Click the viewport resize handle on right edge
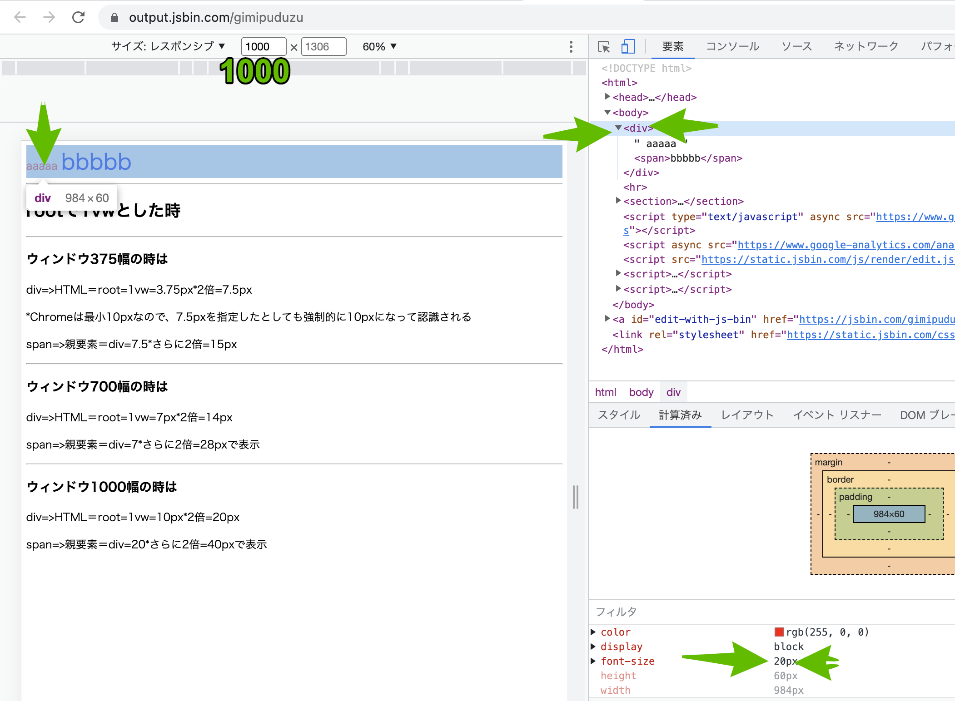This screenshot has height=701, width=955. pyautogui.click(x=576, y=497)
